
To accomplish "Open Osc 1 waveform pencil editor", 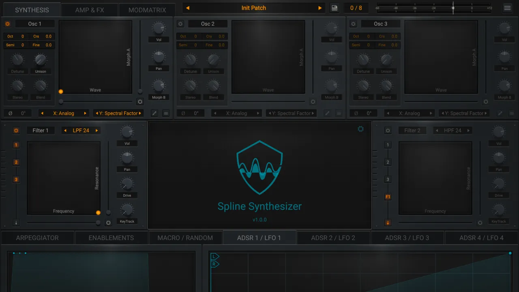I will 154,114.
